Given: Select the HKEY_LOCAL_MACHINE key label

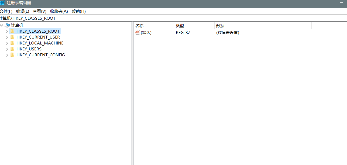Looking at the screenshot, I should [x=40, y=43].
